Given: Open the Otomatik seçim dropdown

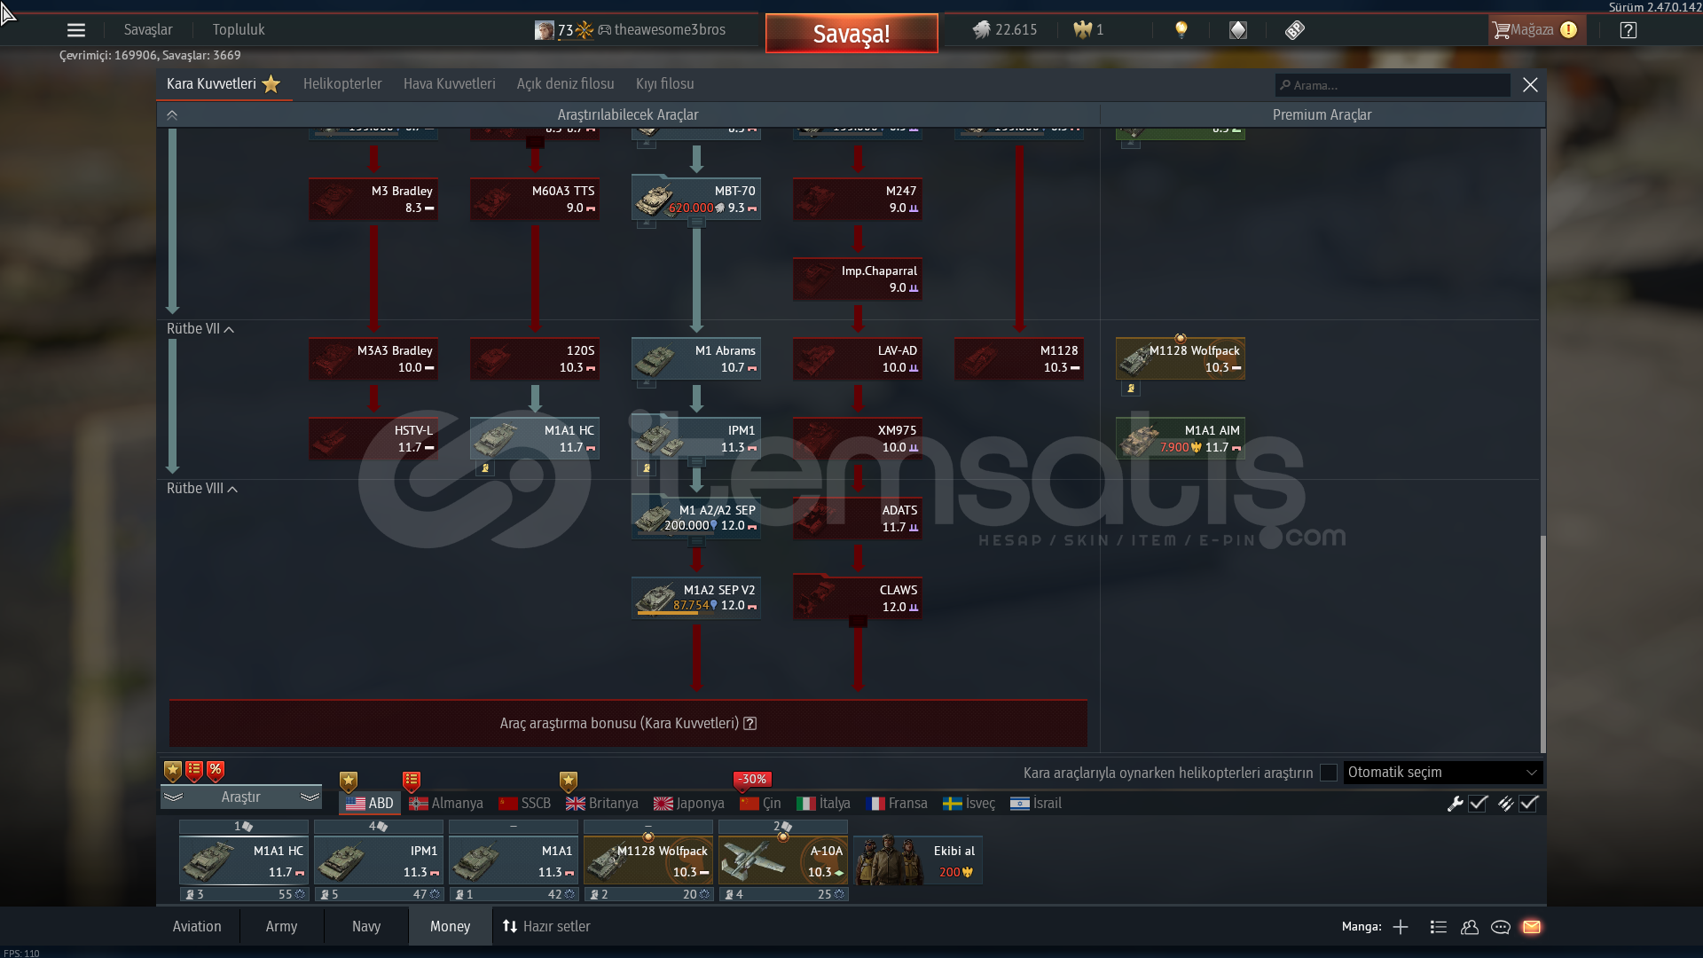Looking at the screenshot, I should (x=1443, y=773).
